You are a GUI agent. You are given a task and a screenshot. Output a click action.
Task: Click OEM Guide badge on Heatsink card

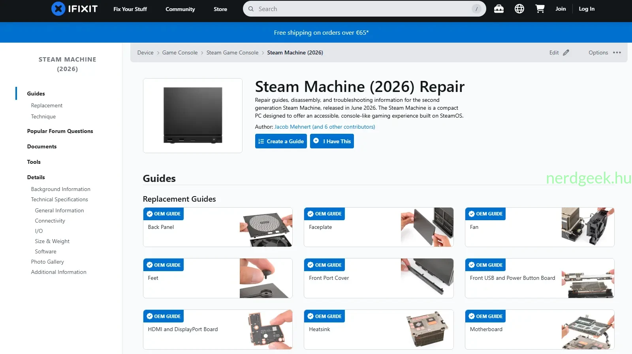(x=324, y=316)
